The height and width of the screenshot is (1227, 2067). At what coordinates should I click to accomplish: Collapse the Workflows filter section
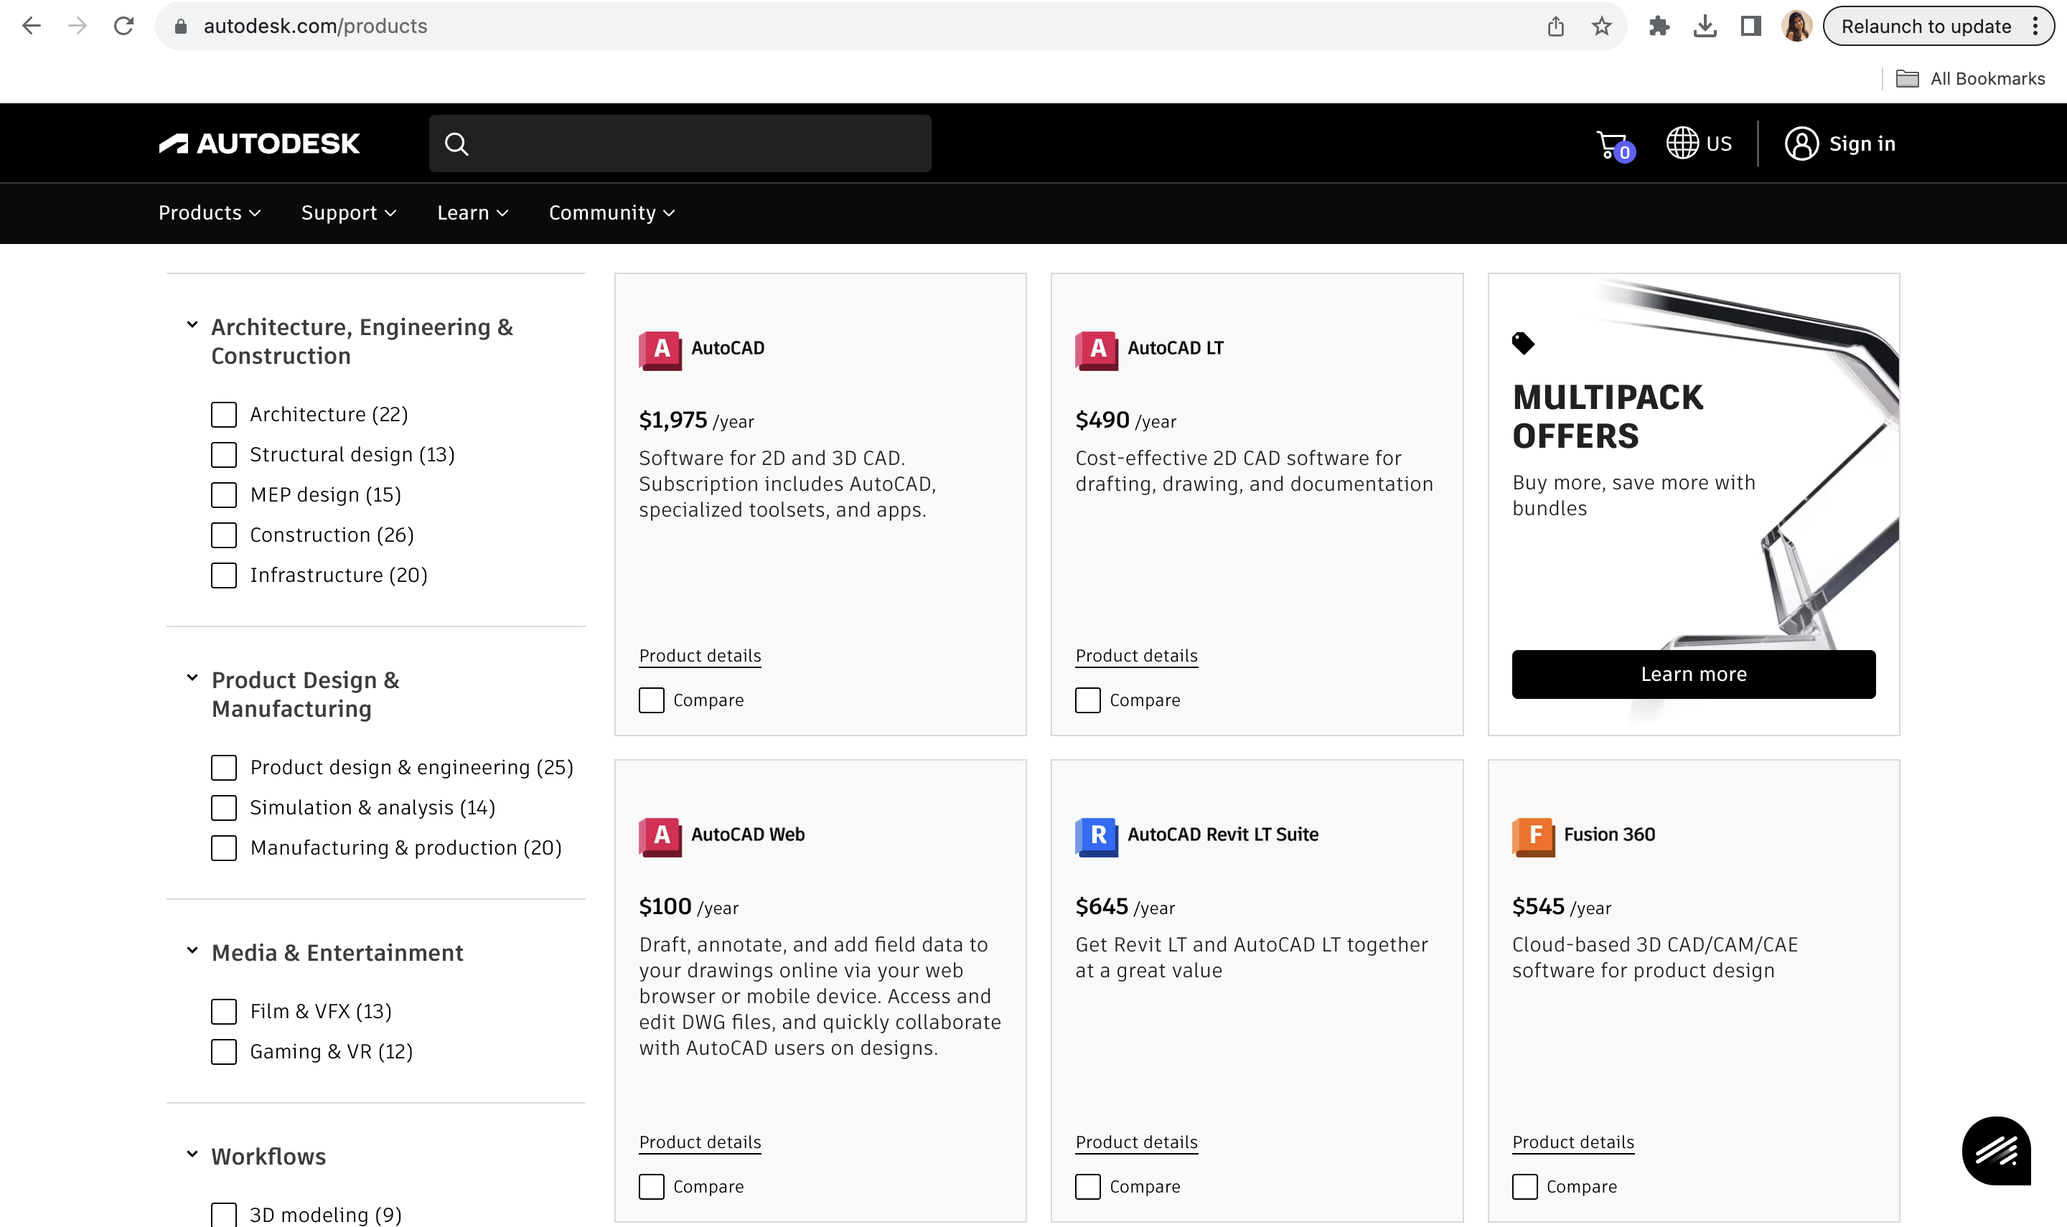192,1155
